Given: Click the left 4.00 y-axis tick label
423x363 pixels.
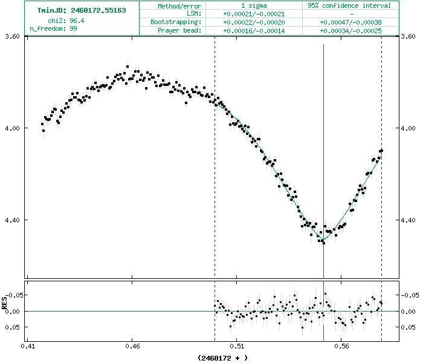Looking at the screenshot, I should tap(12, 128).
